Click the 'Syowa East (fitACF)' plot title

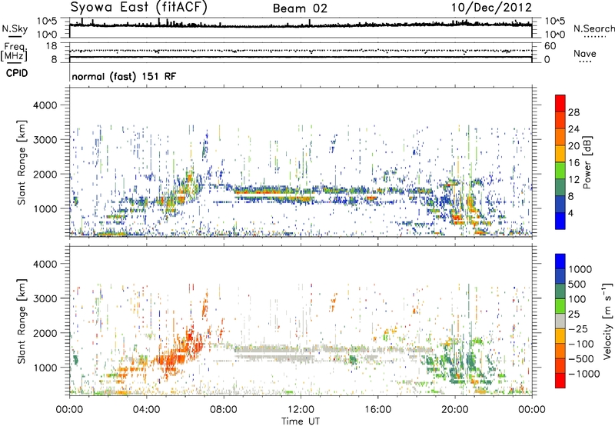(139, 8)
